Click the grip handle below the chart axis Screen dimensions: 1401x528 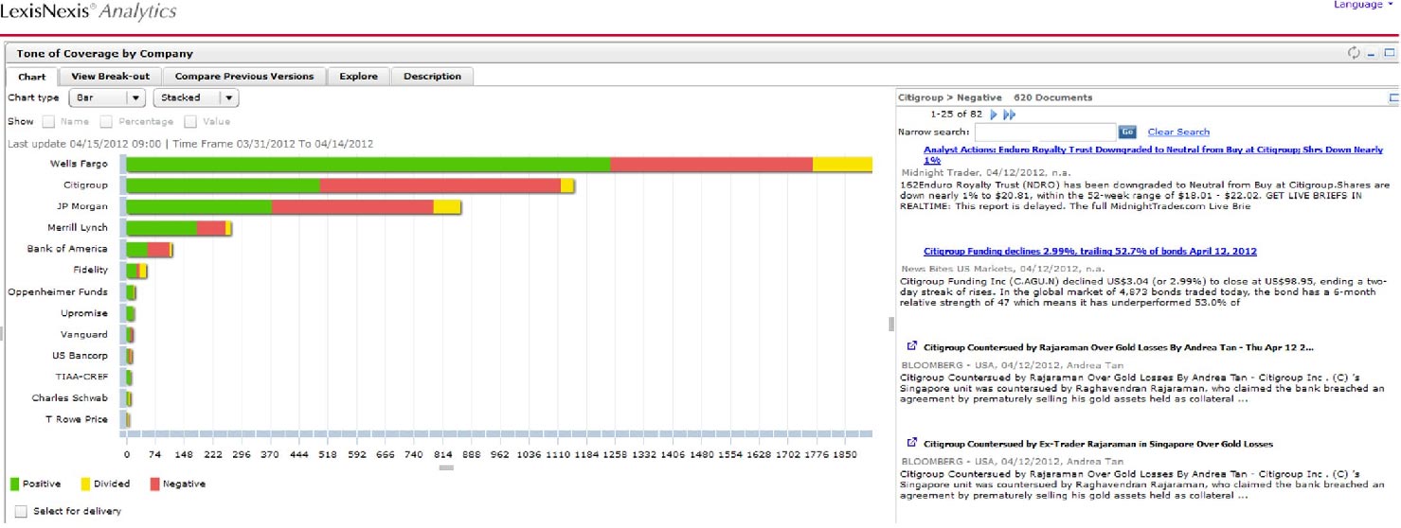(x=446, y=467)
